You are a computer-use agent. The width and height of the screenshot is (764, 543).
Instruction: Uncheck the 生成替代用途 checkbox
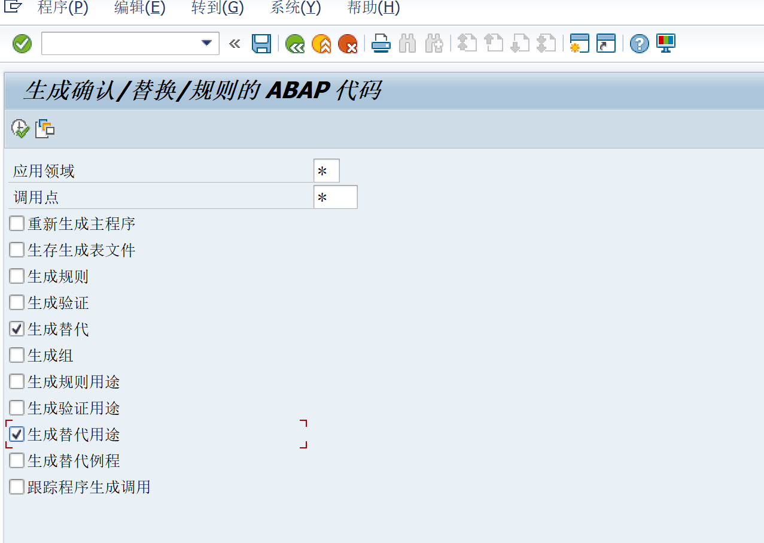click(x=17, y=435)
